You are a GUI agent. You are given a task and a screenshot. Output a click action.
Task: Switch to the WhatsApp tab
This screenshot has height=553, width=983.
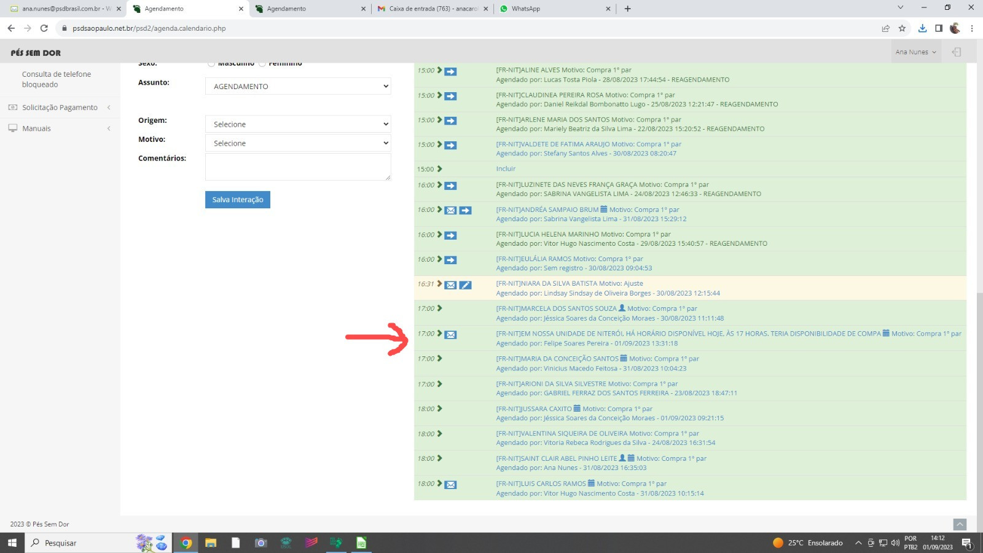(555, 9)
